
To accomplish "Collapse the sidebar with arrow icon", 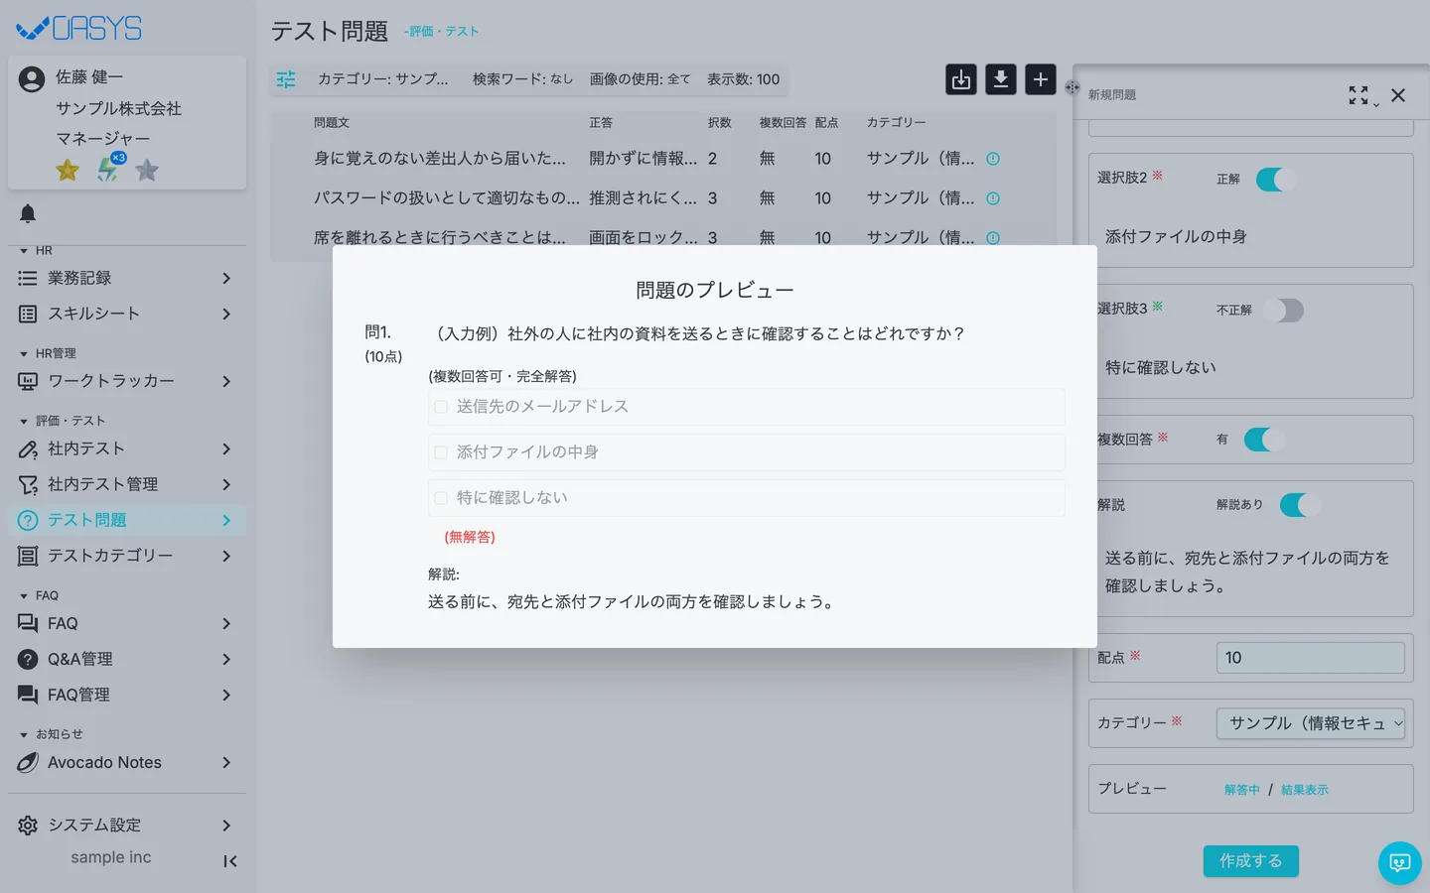I will (230, 861).
